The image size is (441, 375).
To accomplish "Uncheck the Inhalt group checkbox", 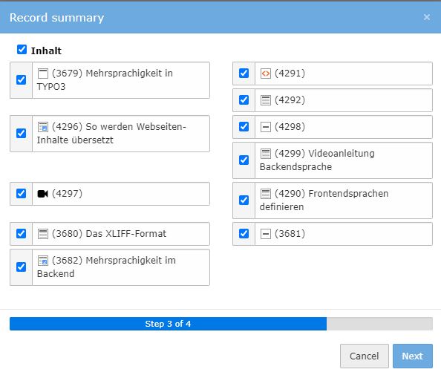I will pos(22,50).
